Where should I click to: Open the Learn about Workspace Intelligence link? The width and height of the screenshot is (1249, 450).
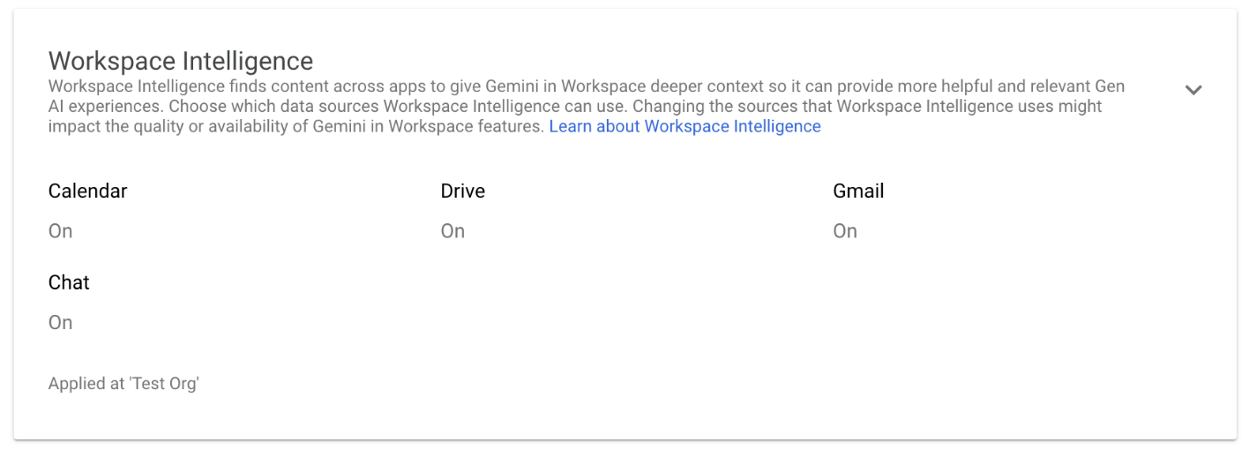pyautogui.click(x=684, y=126)
